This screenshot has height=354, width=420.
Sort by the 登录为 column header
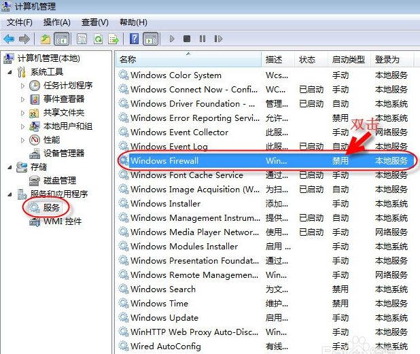(391, 59)
